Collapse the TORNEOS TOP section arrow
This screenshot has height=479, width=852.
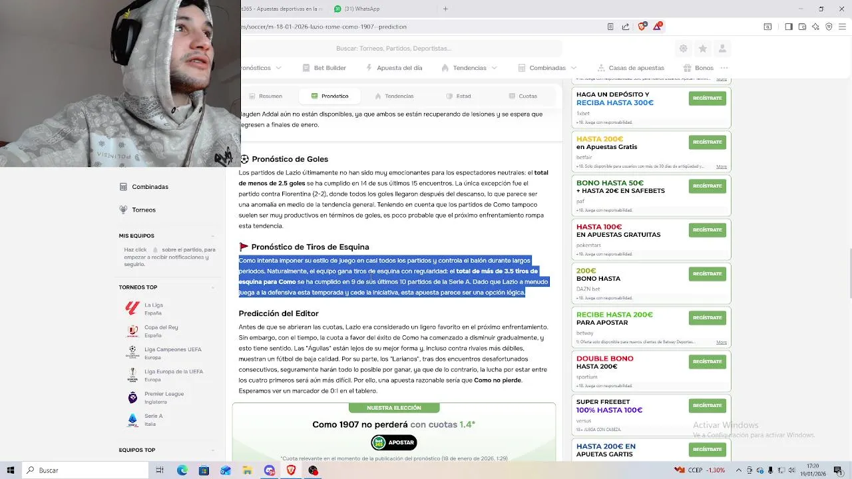click(x=213, y=287)
